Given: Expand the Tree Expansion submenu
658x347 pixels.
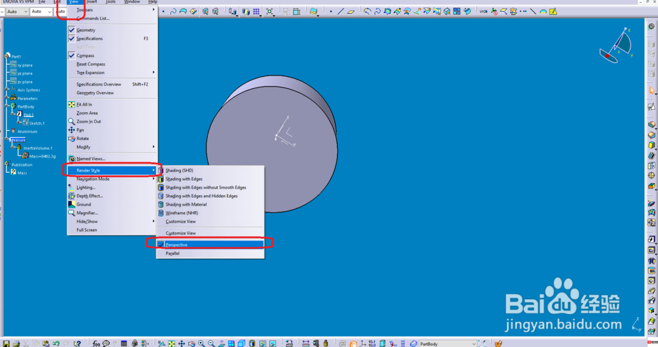Looking at the screenshot, I should [113, 72].
